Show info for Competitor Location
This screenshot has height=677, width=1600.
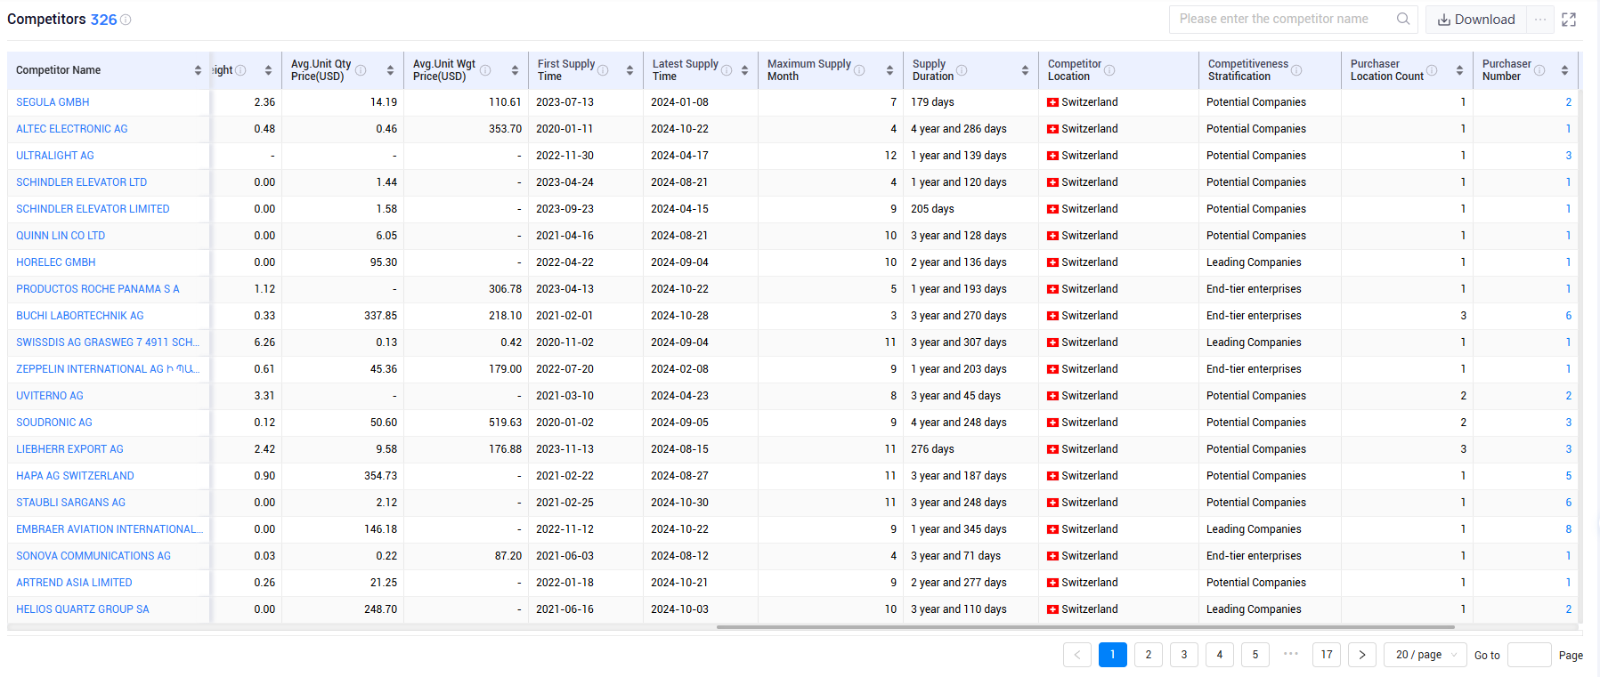tap(1109, 70)
